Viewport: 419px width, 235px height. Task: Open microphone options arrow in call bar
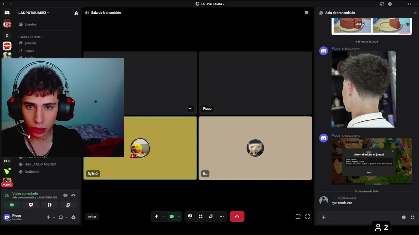tap(163, 216)
